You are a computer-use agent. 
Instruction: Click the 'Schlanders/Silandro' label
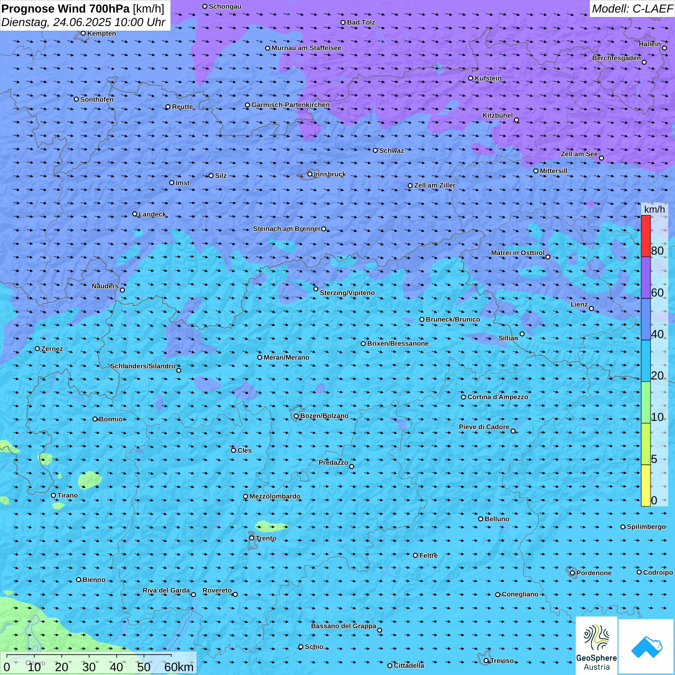click(x=143, y=366)
